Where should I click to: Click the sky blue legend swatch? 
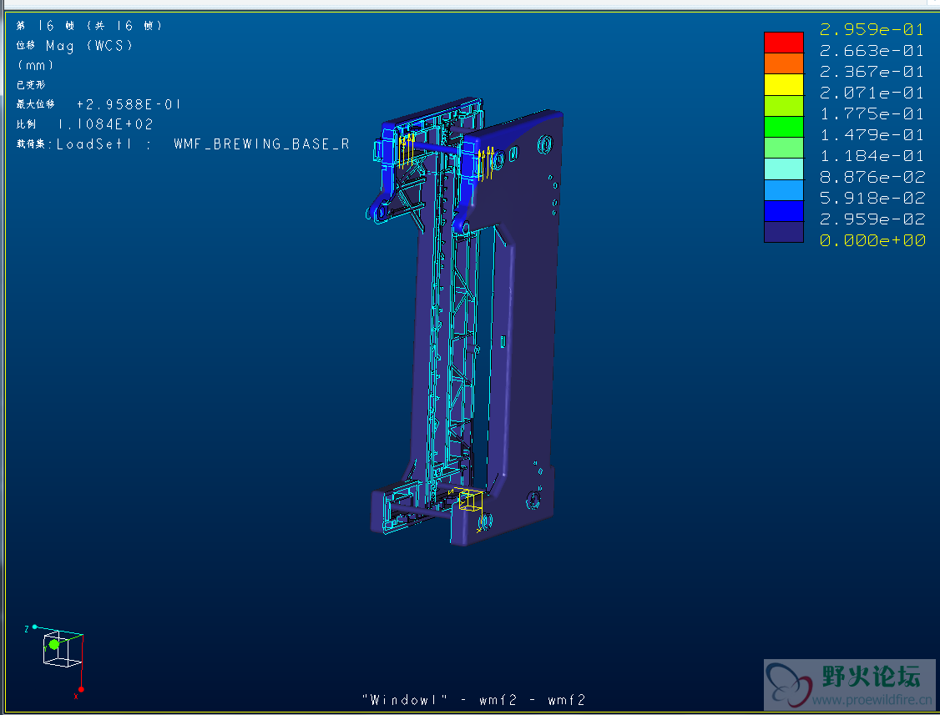click(x=784, y=189)
